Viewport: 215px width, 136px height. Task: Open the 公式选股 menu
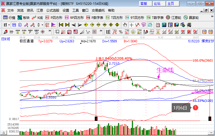pyautogui.click(x=53, y=10)
